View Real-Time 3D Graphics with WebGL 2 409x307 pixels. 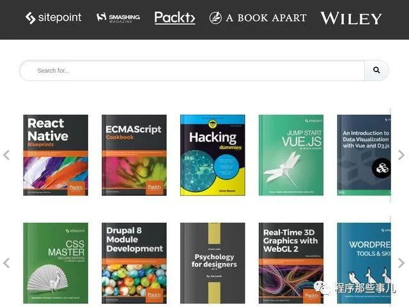point(291,263)
